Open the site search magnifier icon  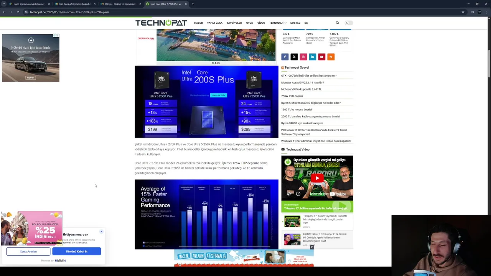338,23
